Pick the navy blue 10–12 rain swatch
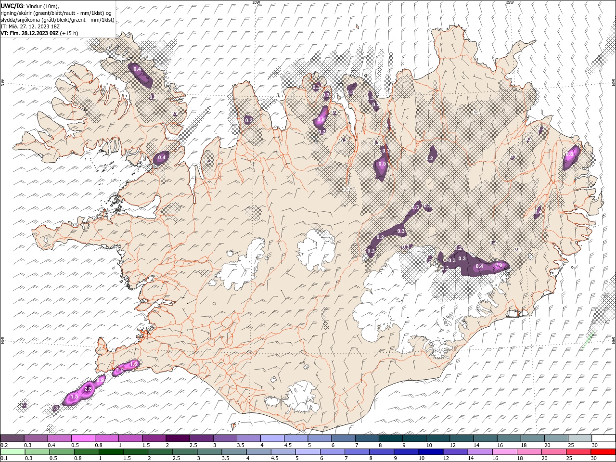 [x=431, y=452]
